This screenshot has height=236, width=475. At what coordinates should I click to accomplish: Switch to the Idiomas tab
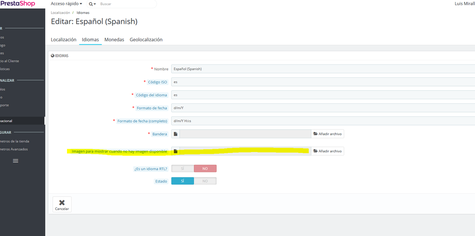[90, 40]
